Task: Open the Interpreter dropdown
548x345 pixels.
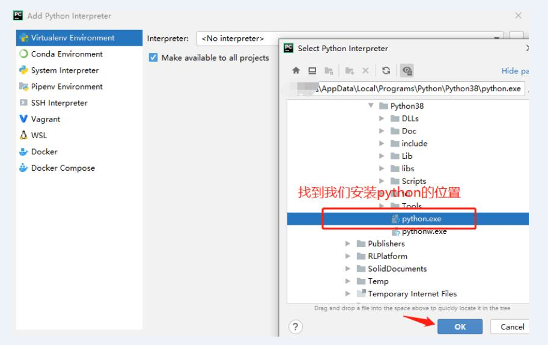Action: pyautogui.click(x=496, y=38)
